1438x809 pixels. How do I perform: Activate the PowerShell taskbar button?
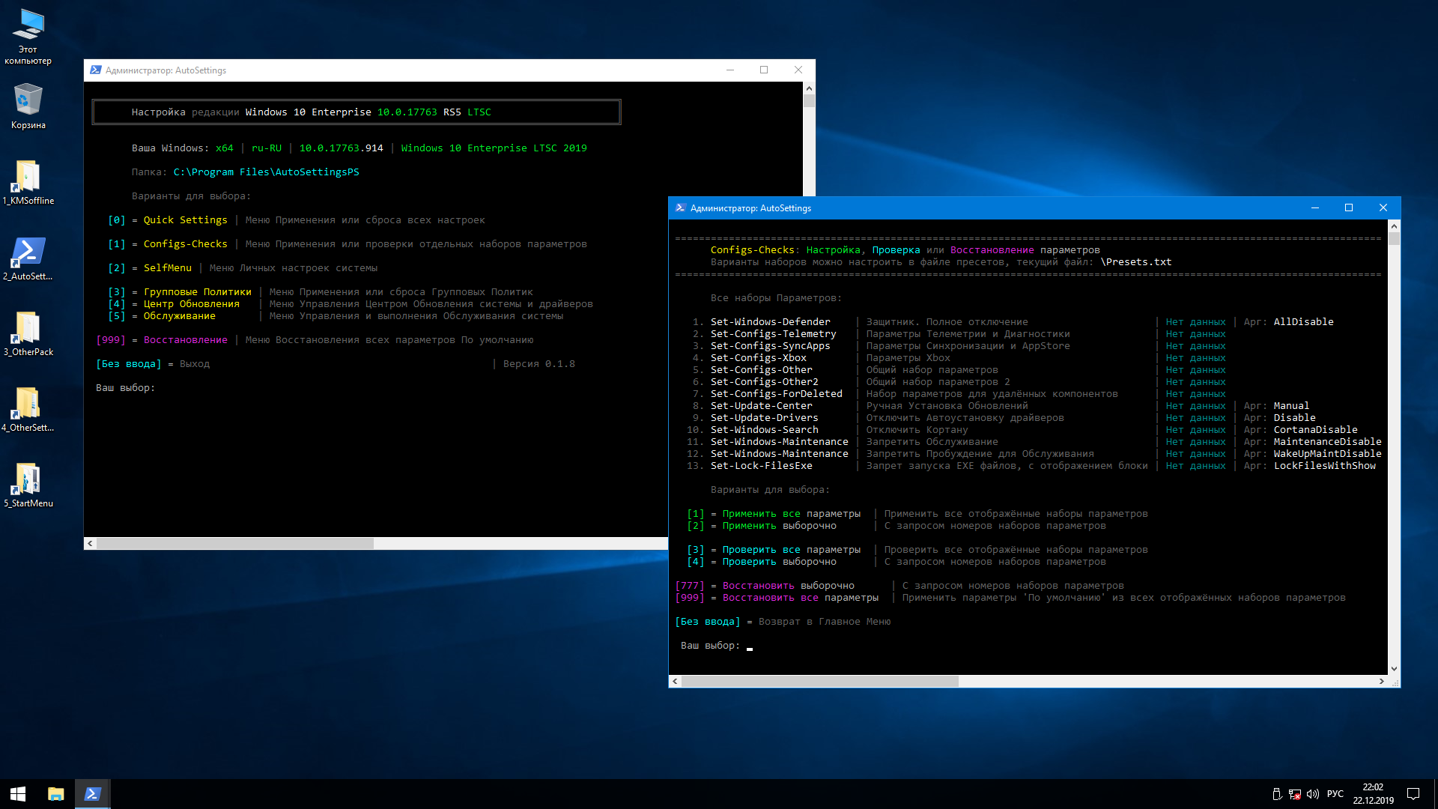point(93,794)
